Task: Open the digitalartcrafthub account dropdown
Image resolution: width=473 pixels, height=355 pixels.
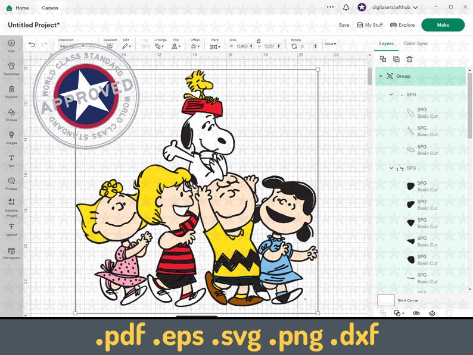Action: [x=395, y=7]
